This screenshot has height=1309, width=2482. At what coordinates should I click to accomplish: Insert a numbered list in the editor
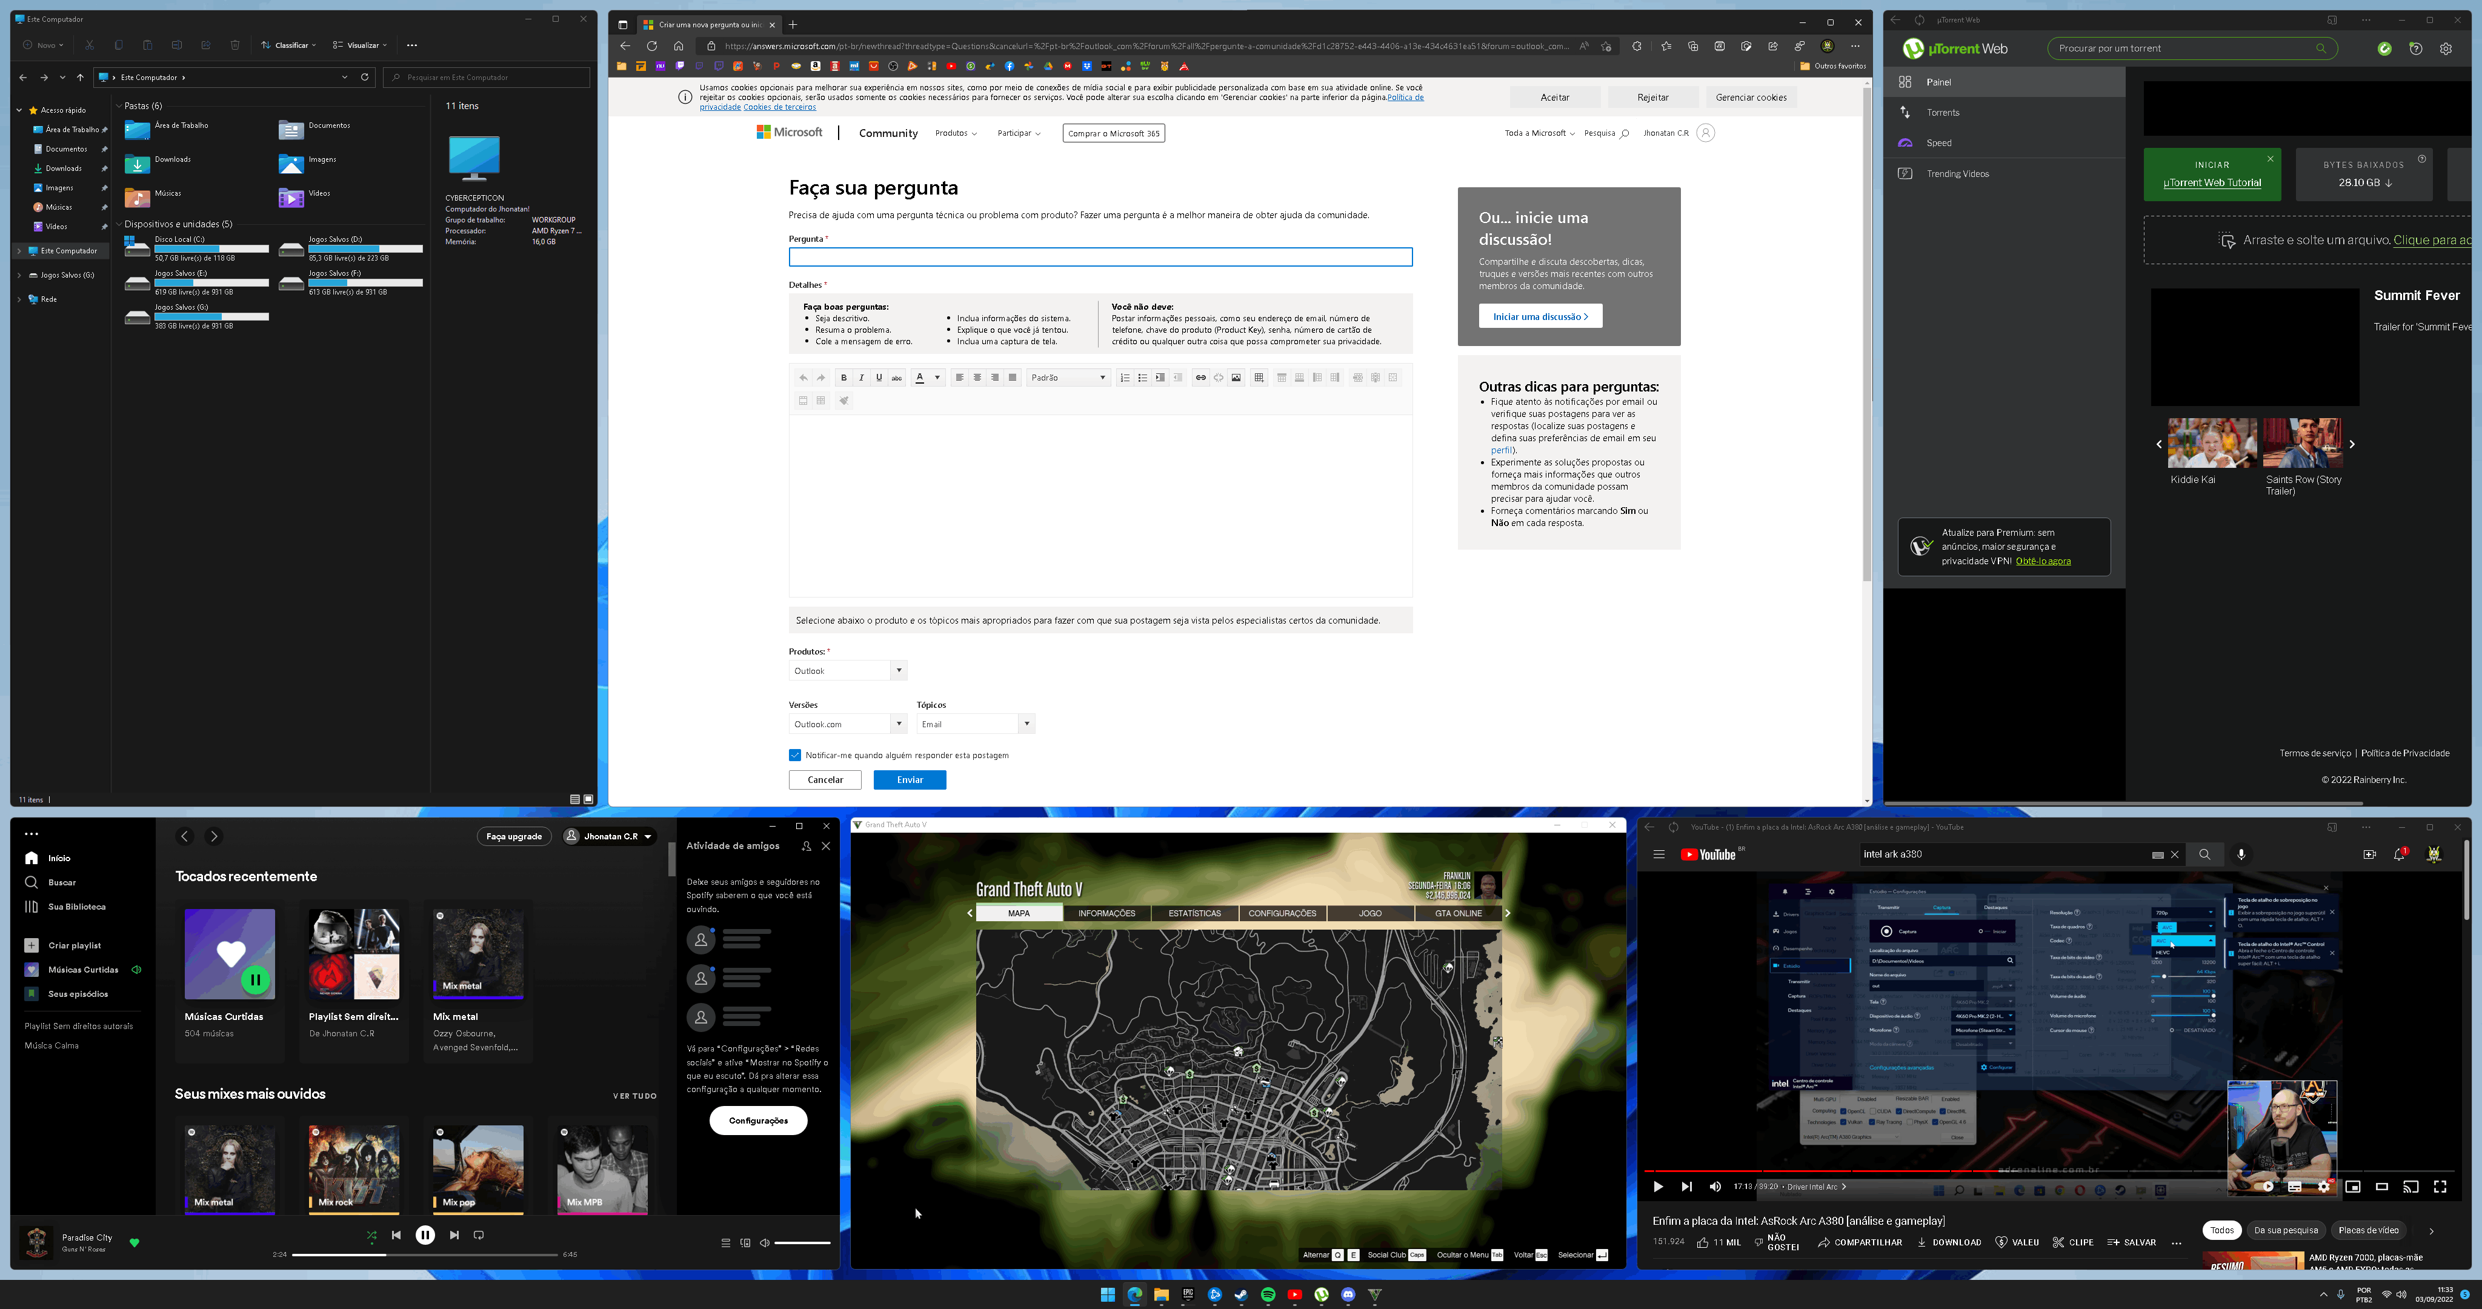1125,378
